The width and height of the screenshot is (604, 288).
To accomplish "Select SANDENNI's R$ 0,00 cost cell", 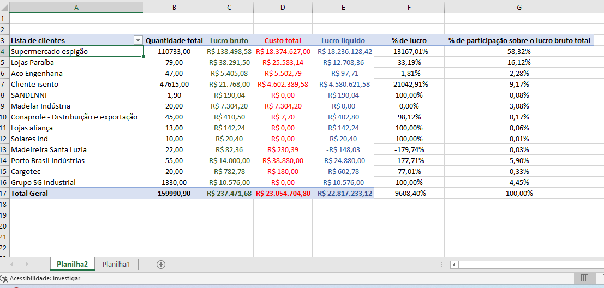I will click(283, 95).
